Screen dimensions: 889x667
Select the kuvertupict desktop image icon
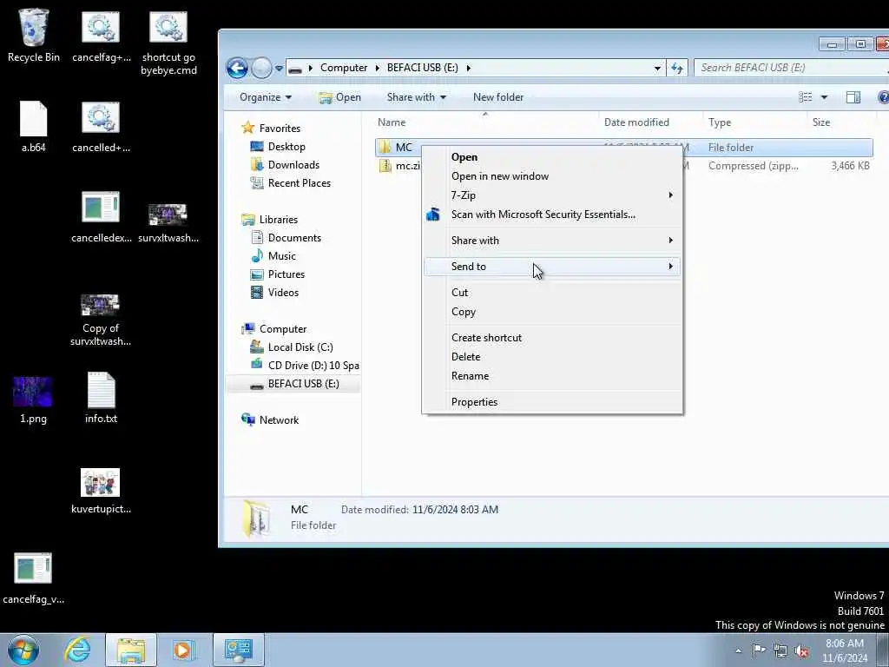pos(101,492)
